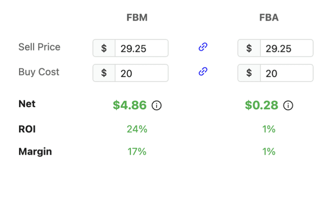This screenshot has height=215, width=323.
Task: Focus the FBA Buy Cost input field
Action: tap(286, 73)
